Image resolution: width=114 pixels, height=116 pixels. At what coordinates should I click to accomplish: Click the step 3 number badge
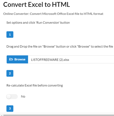click(x=10, y=108)
